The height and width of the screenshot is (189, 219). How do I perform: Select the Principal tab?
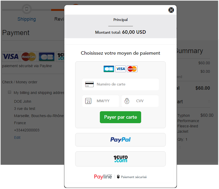120,20
